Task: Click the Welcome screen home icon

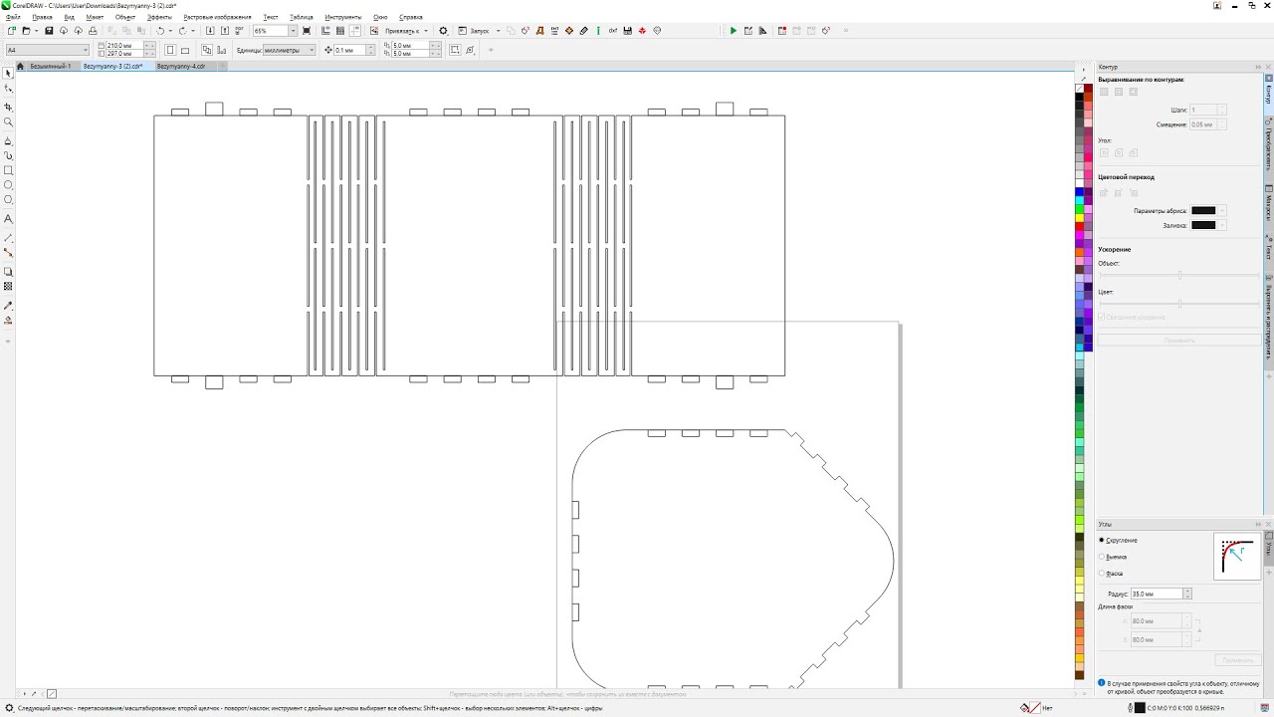Action: (20, 66)
